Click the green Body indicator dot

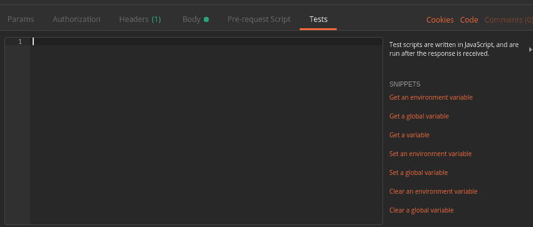click(x=206, y=19)
